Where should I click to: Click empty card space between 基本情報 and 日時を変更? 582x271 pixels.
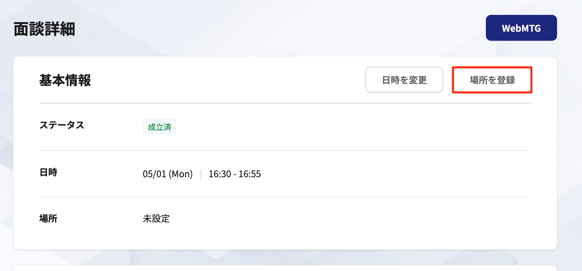[x=227, y=80]
